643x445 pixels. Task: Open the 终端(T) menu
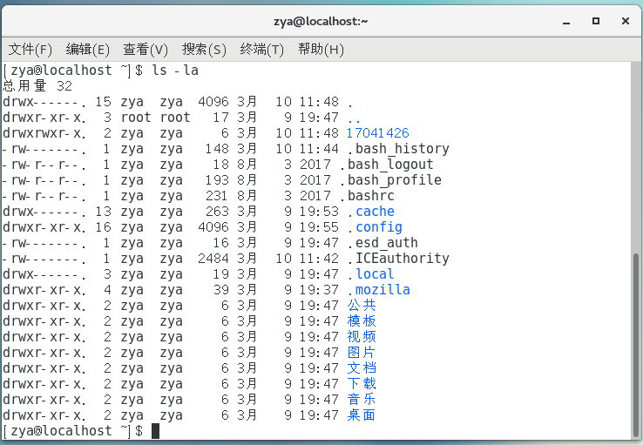click(x=261, y=50)
